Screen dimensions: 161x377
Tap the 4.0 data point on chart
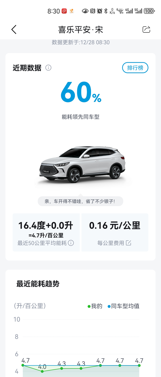[42, 371]
